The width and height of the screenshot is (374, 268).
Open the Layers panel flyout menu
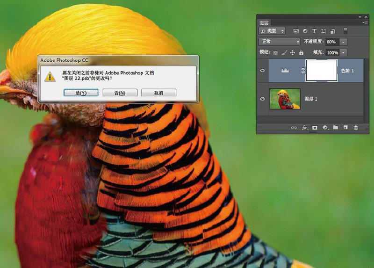[365, 22]
